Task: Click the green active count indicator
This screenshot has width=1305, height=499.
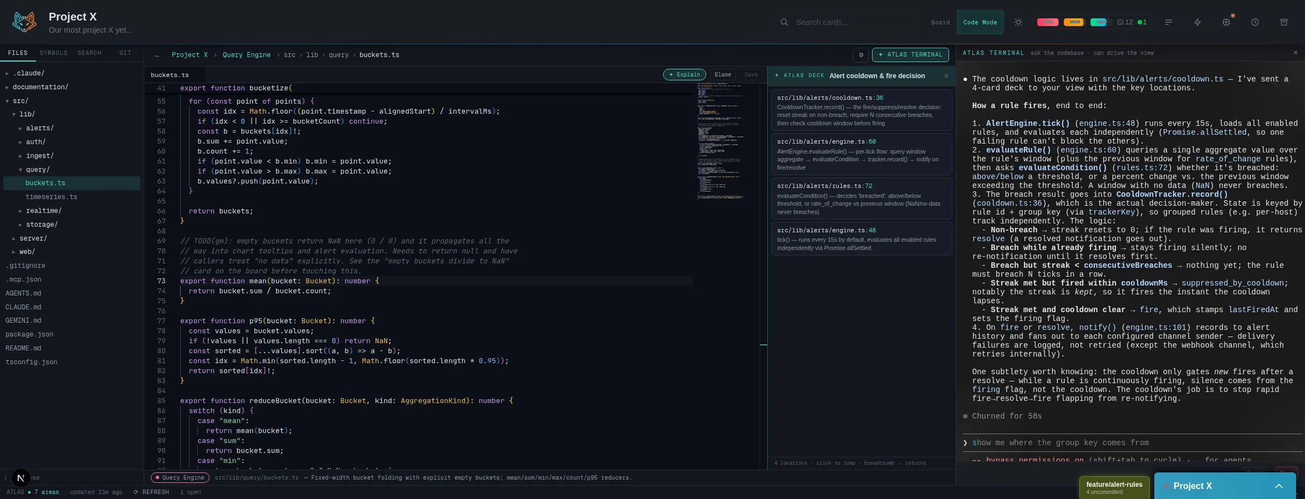Action: tap(1142, 22)
